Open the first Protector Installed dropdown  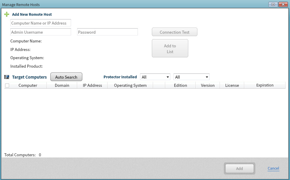click(155, 77)
